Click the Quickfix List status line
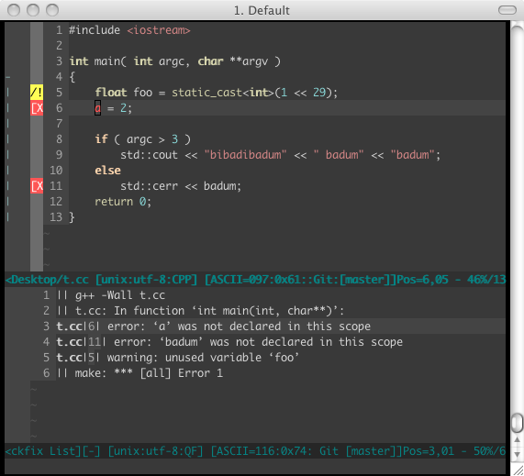524x476 pixels. pos(255,451)
